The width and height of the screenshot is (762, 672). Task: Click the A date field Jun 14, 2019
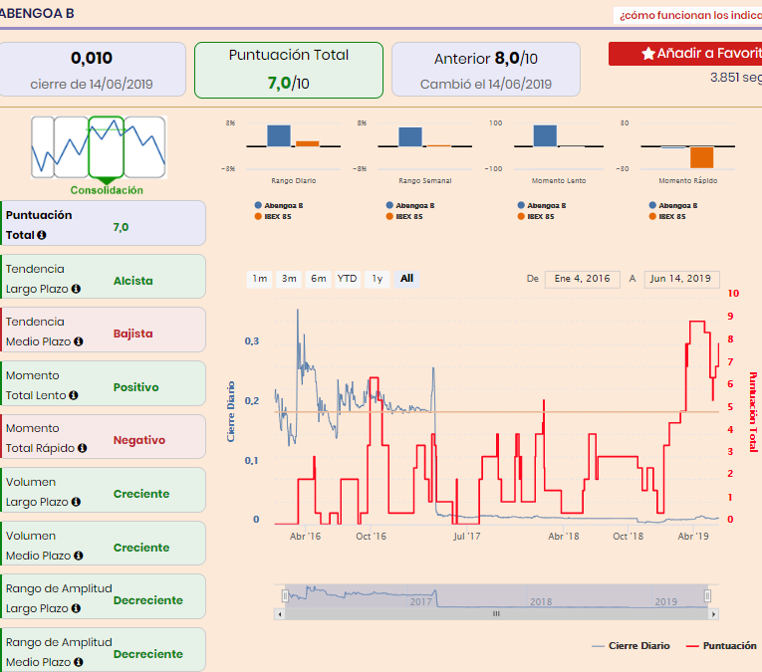tap(681, 279)
